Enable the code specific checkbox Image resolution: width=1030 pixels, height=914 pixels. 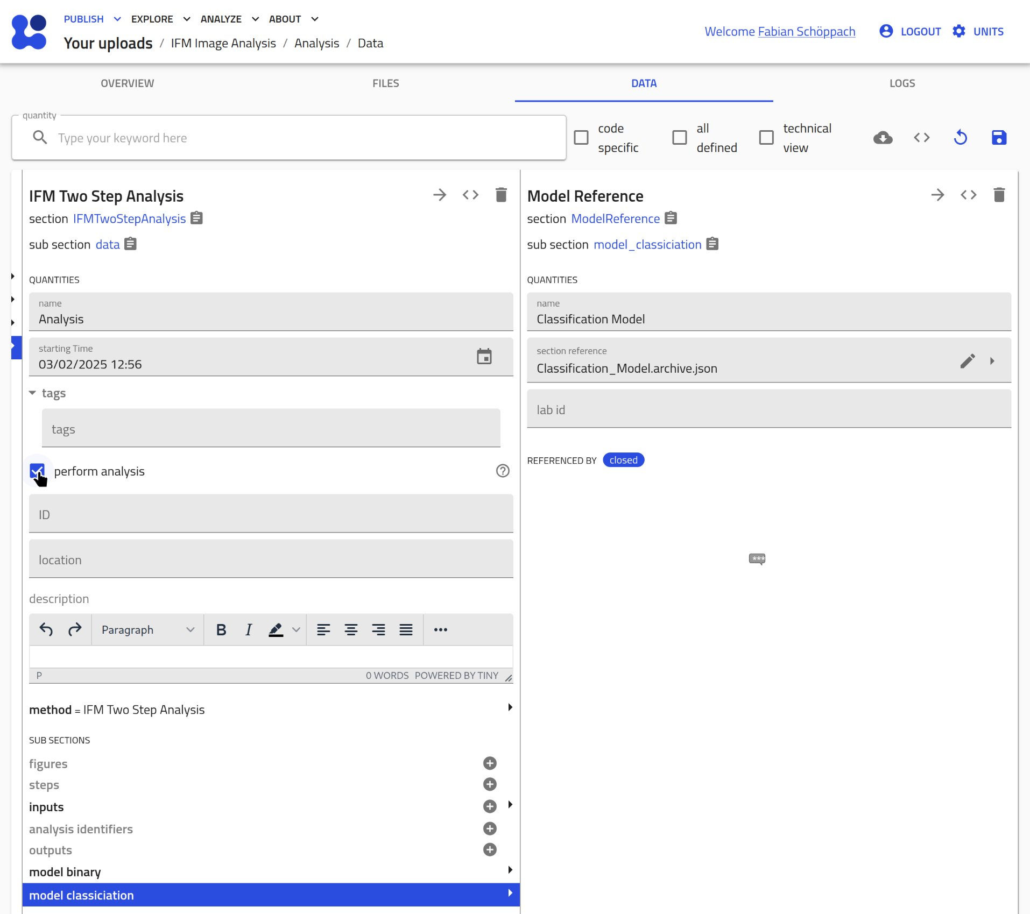tap(581, 138)
